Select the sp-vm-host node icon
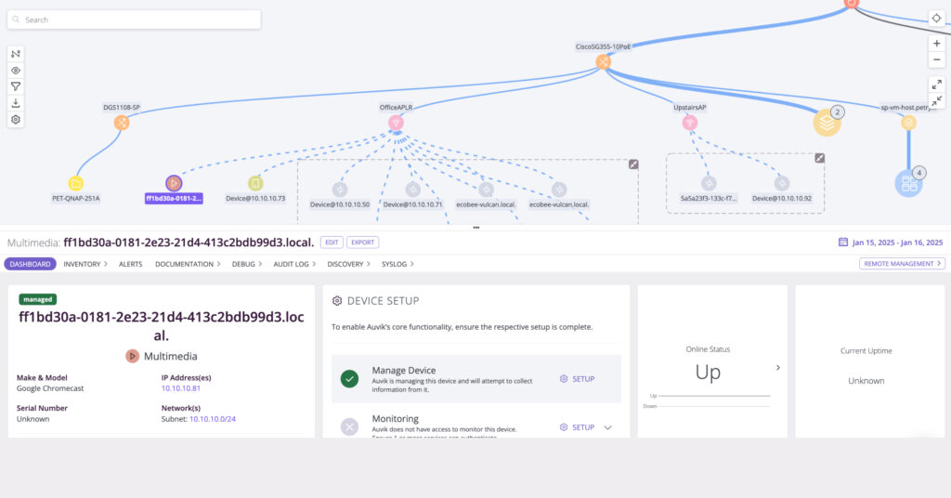The image size is (951, 498). (x=908, y=123)
